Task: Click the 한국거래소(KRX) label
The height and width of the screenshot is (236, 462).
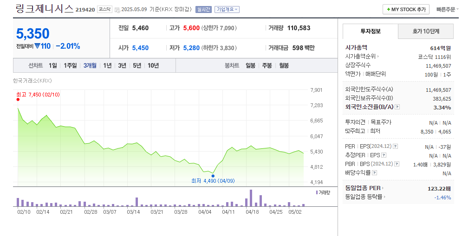Action: [33, 80]
